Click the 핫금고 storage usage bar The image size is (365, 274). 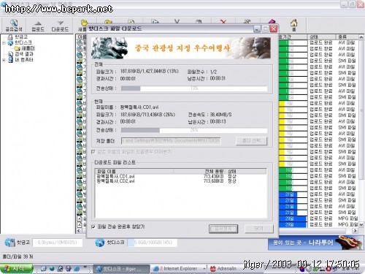pos(58,243)
